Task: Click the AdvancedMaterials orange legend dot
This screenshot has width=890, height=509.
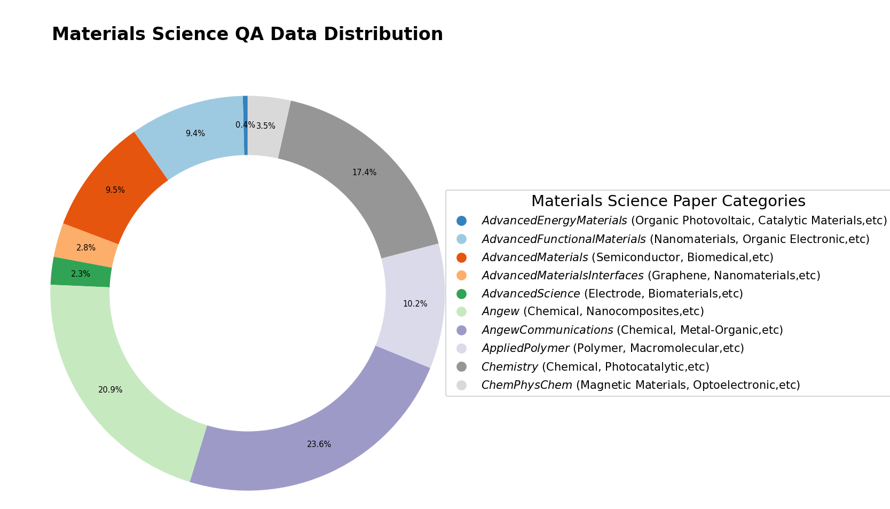Action: [x=462, y=257]
